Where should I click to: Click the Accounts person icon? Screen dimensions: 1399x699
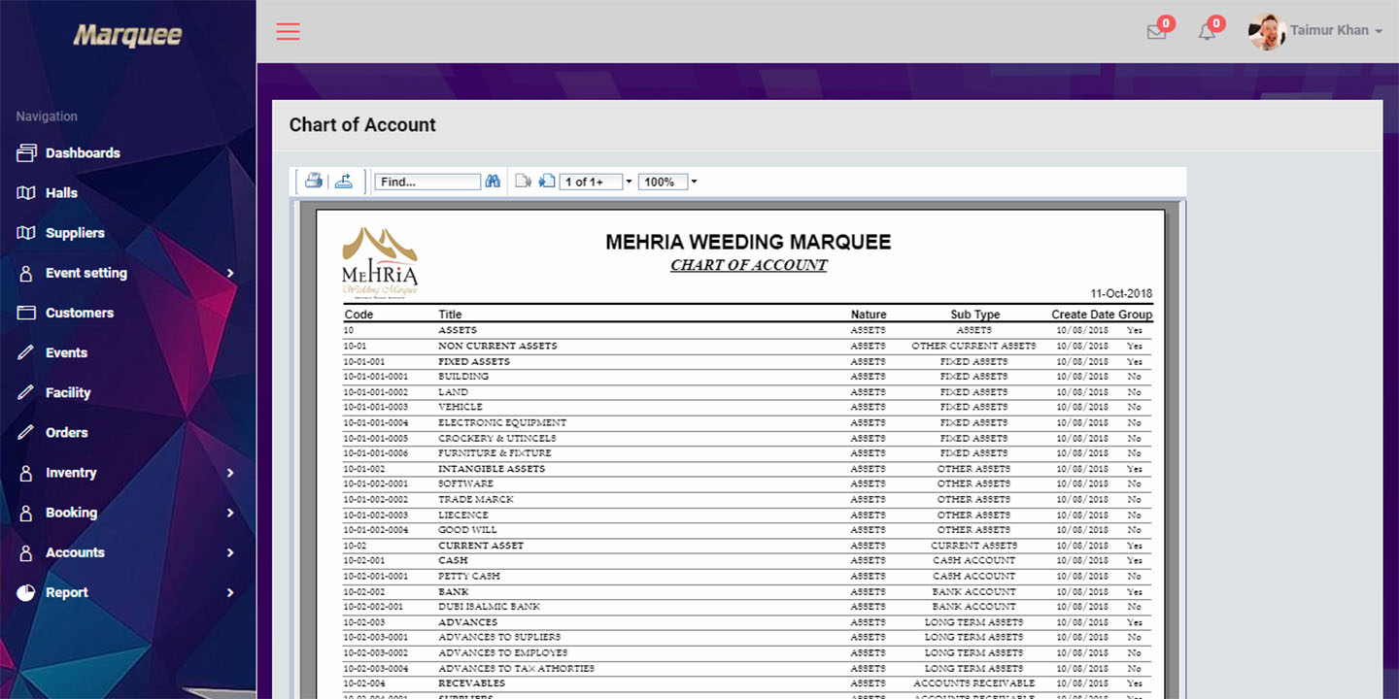(x=26, y=552)
